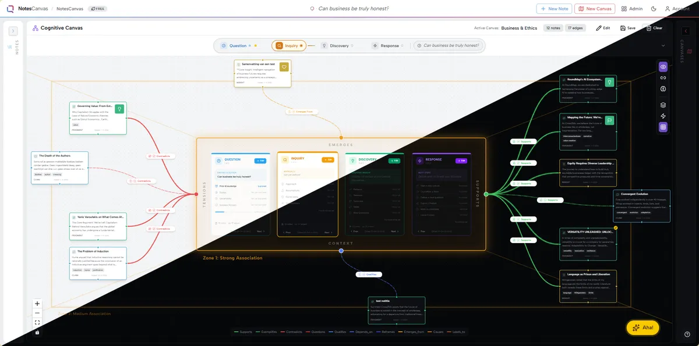Fold the RESPONSE card with its Fold switch

(461, 160)
